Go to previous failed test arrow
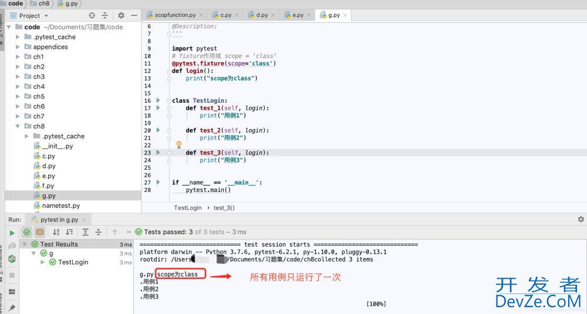Image resolution: width=587 pixels, height=314 pixels. click(x=115, y=232)
